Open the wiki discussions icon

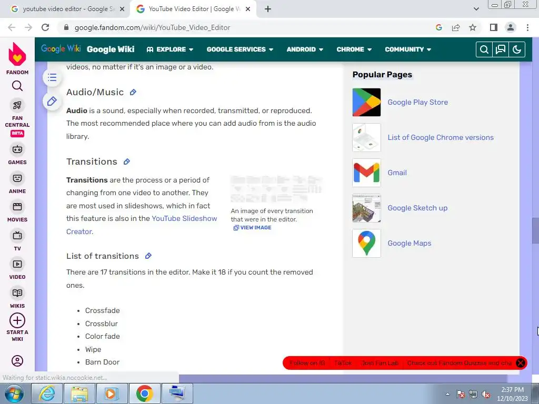point(501,49)
